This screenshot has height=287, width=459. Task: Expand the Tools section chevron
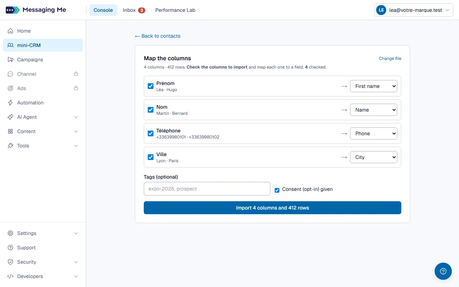point(76,146)
